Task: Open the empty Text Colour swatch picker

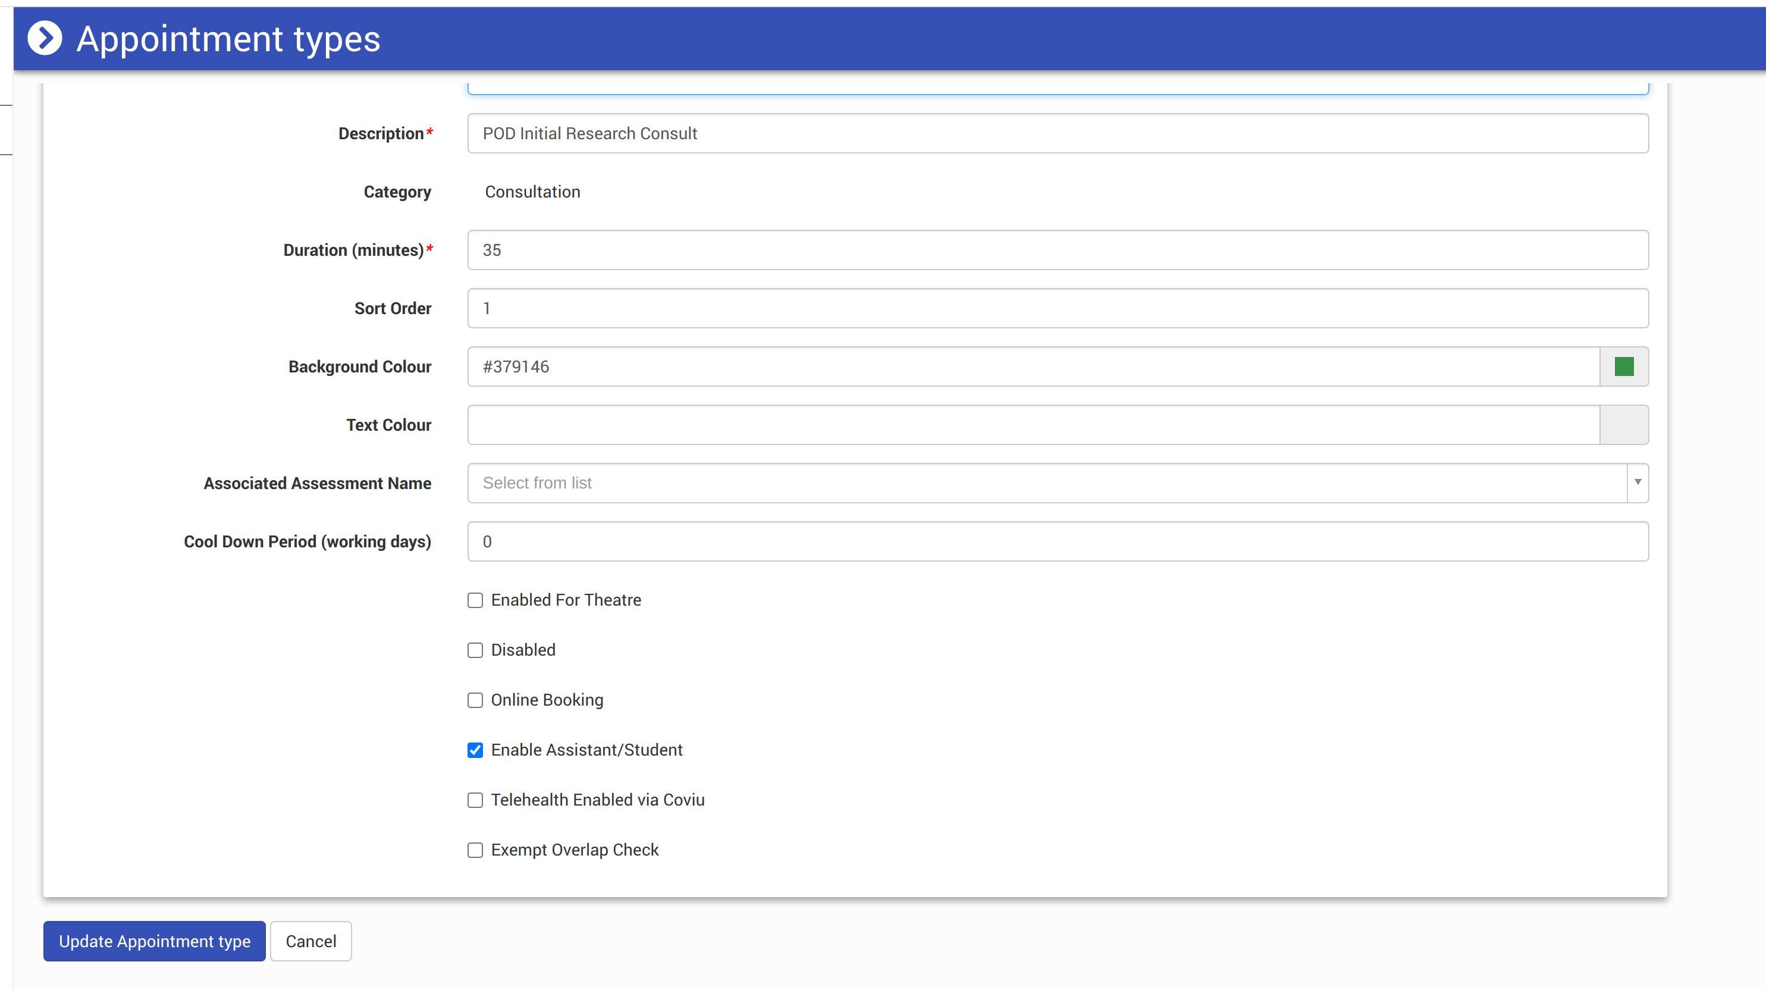Action: pyautogui.click(x=1623, y=425)
